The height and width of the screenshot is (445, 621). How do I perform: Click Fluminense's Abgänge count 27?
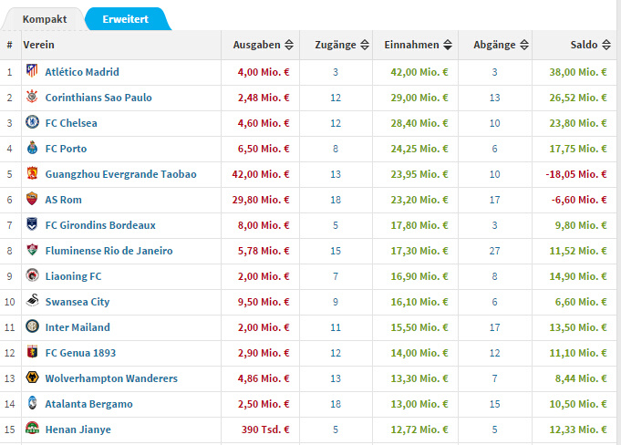click(x=494, y=251)
